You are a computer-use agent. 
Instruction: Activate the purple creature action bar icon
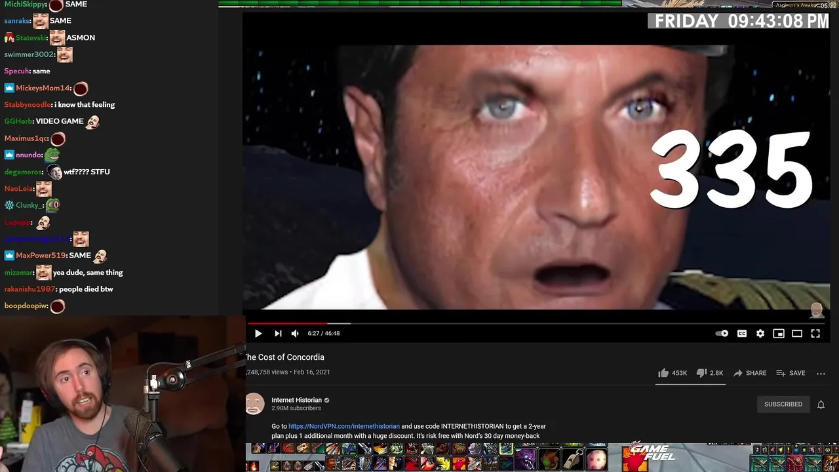(525, 459)
